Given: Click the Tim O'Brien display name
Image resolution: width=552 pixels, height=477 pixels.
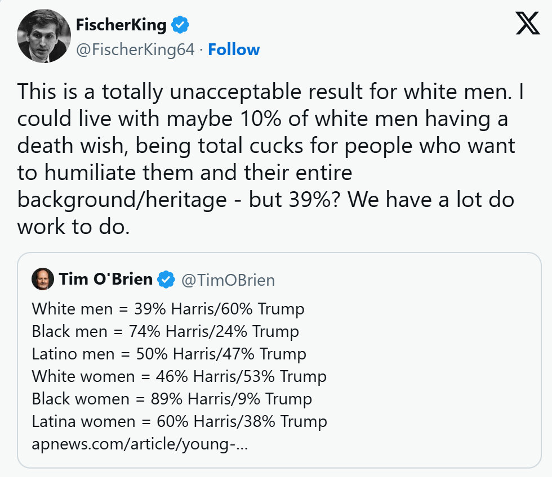Looking at the screenshot, I should pyautogui.click(x=105, y=279).
